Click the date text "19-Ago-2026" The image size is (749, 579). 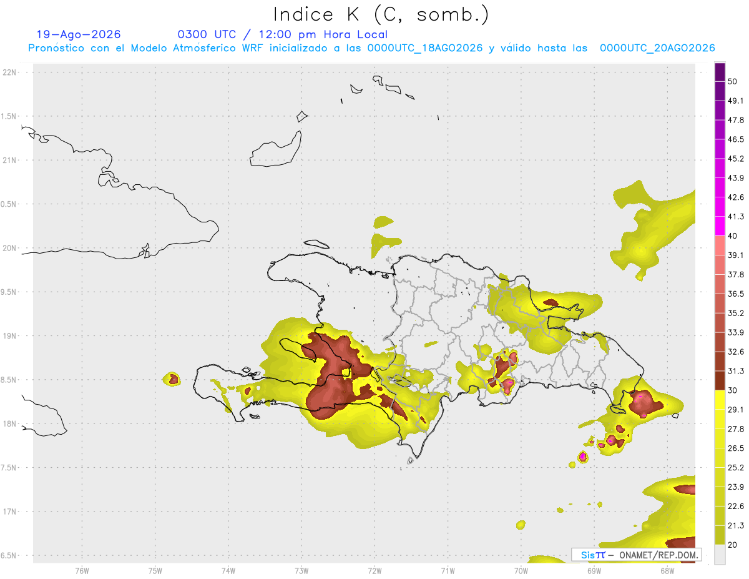(79, 34)
